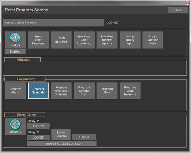The image size is (191, 153).
Task: Open Text View Display Options
Action: tap(107, 40)
